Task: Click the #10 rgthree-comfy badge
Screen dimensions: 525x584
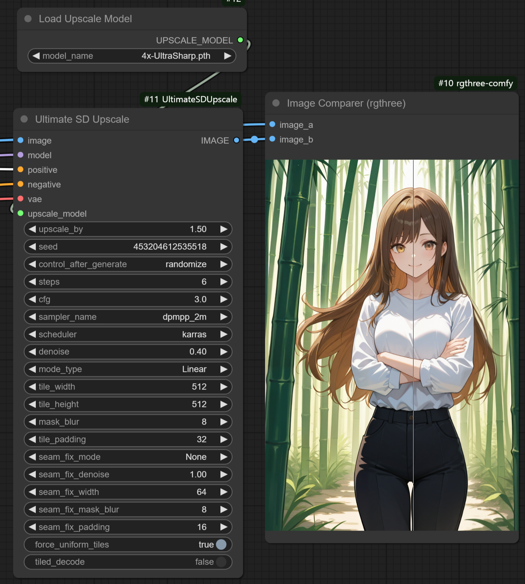Action: (476, 83)
